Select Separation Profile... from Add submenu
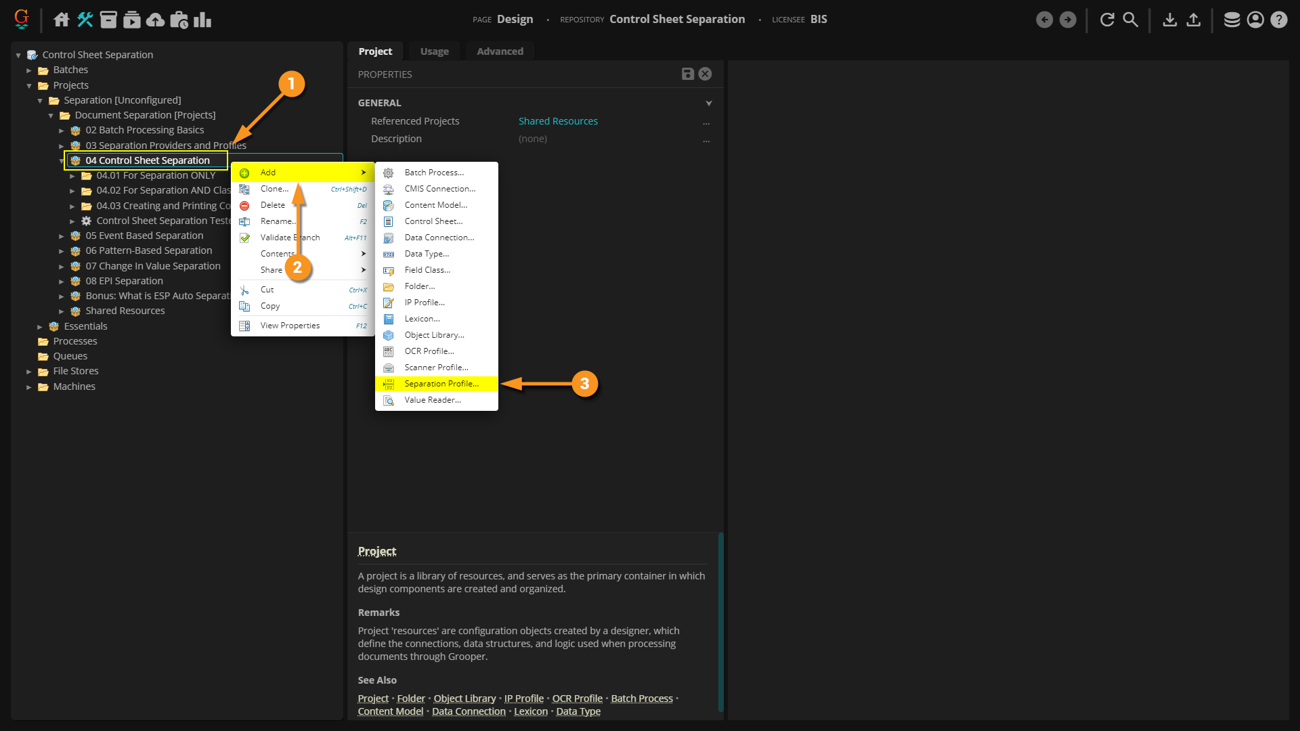This screenshot has width=1300, height=731. 441,384
